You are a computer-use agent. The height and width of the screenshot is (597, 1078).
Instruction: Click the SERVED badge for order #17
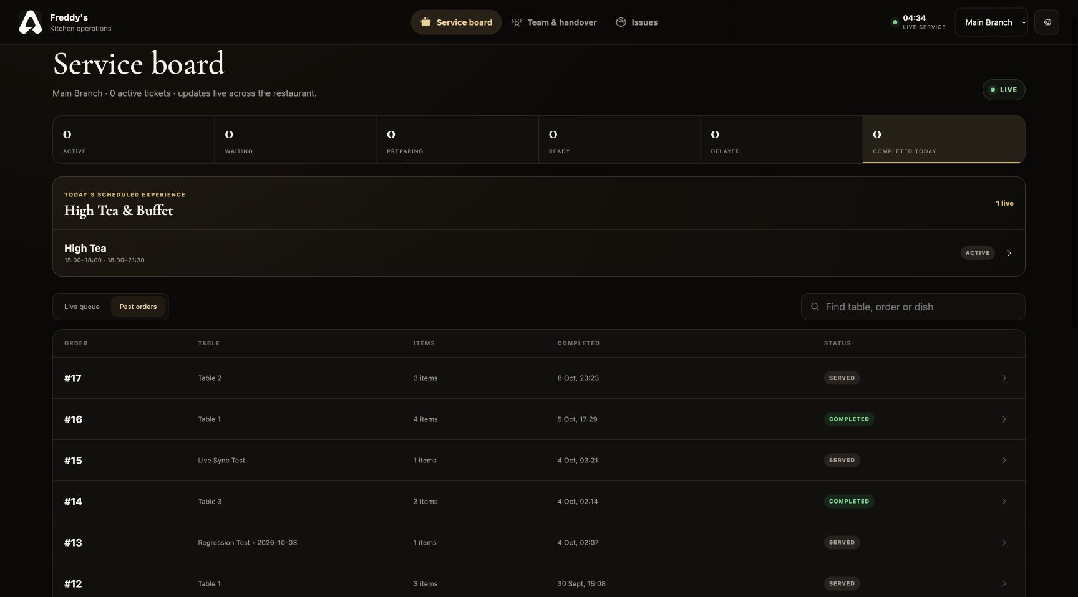tap(842, 378)
